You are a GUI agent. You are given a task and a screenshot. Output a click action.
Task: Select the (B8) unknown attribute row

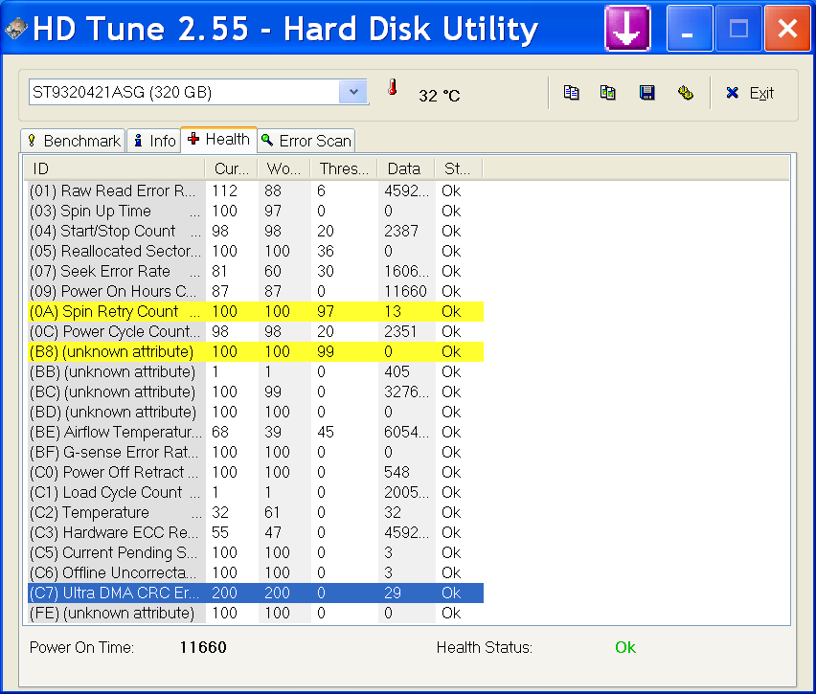pyautogui.click(x=256, y=351)
